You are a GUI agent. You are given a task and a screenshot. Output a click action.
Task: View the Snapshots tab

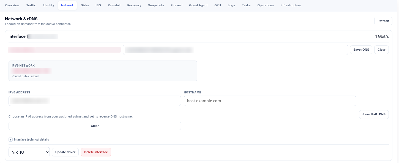(156, 5)
